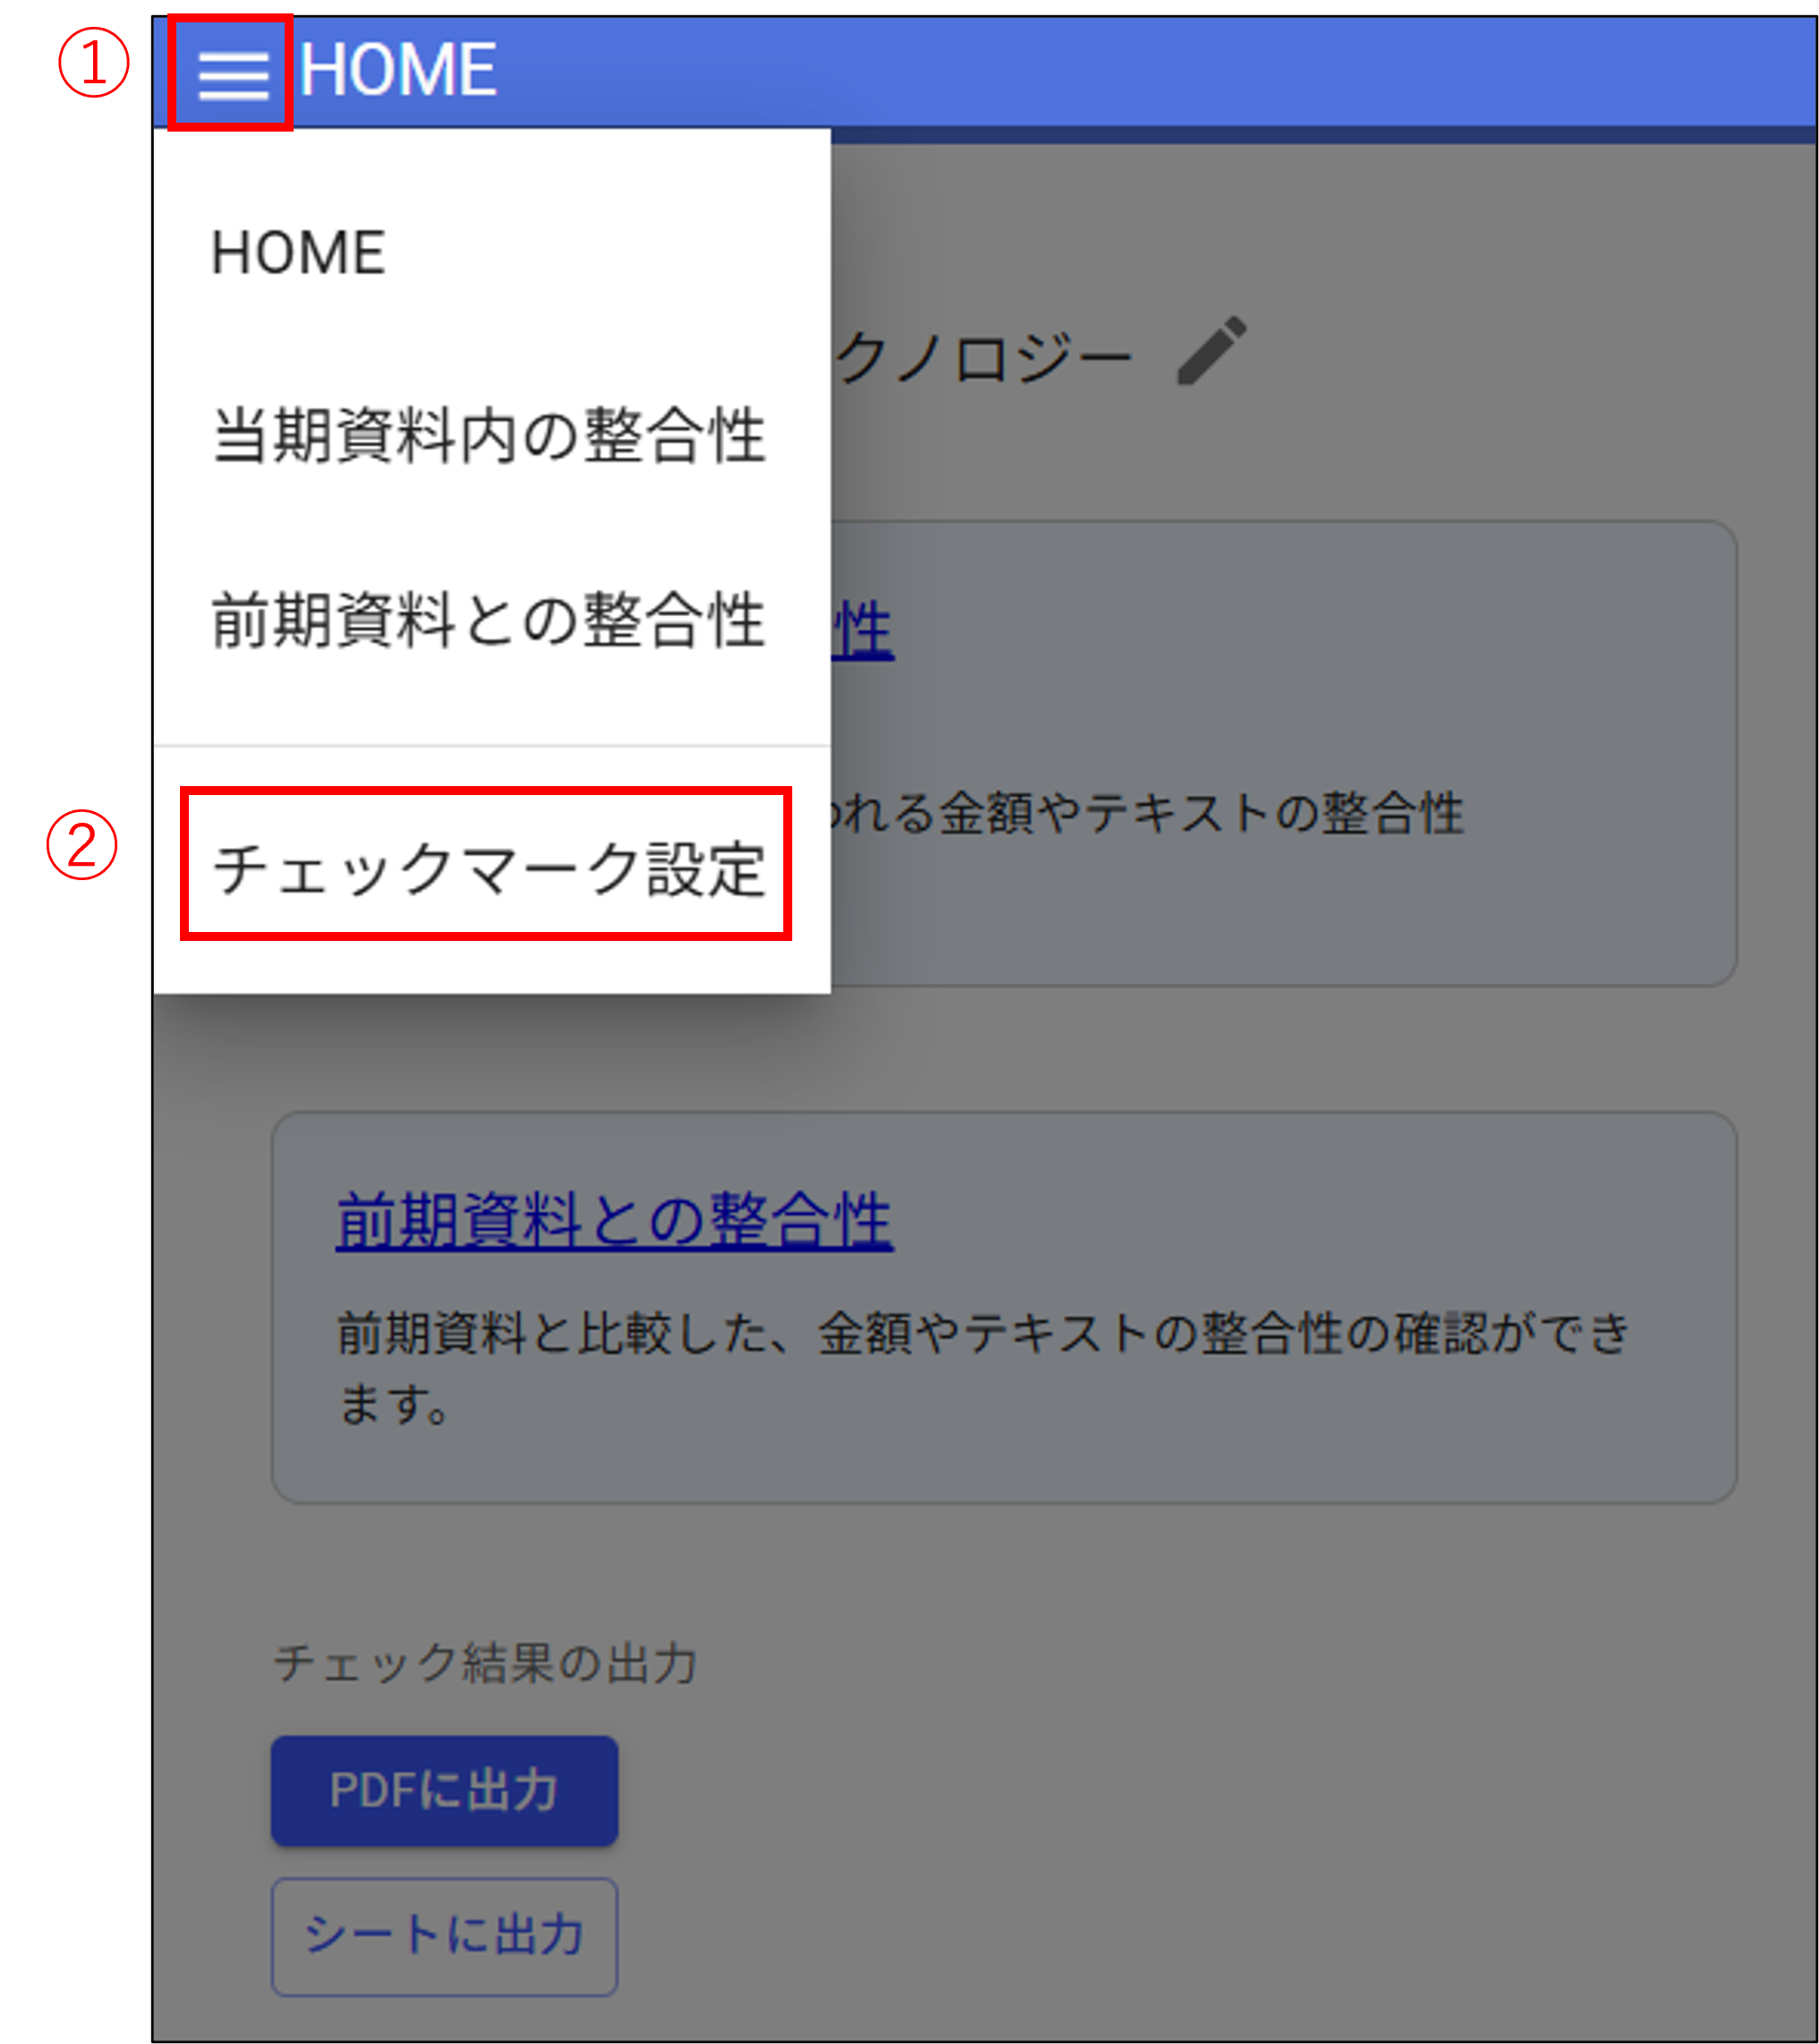Image resolution: width=1819 pixels, height=2044 pixels.
Task: Choose 前期資料との整合性 in the menu
Action: coord(489,620)
